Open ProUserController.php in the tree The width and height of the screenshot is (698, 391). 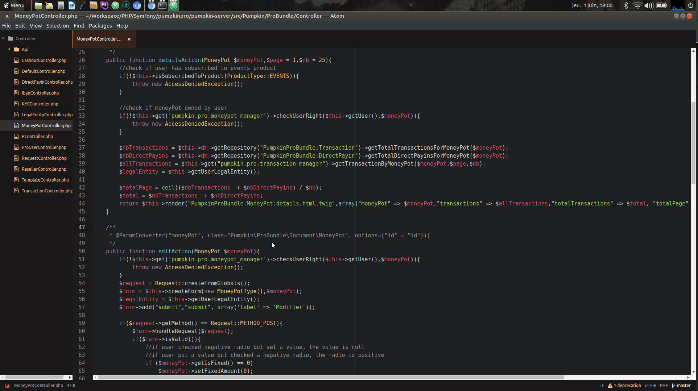click(x=44, y=147)
